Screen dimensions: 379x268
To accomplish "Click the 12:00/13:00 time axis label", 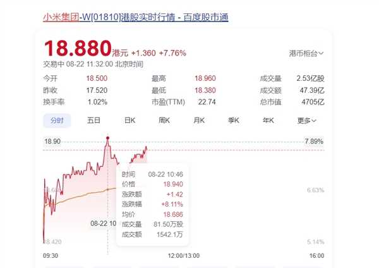I will tap(184, 255).
